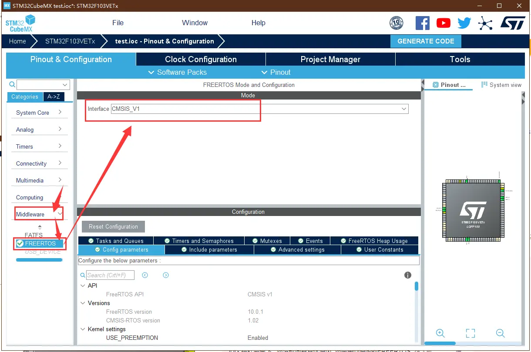Click the ST community network icon
The height and width of the screenshot is (352, 531).
pyautogui.click(x=485, y=23)
